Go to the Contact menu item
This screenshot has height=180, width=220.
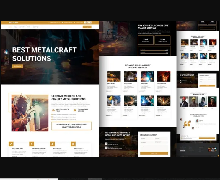36,27
